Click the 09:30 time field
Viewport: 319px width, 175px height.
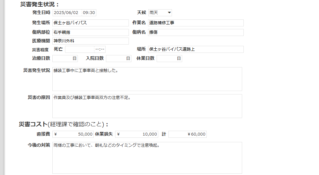click(x=89, y=13)
